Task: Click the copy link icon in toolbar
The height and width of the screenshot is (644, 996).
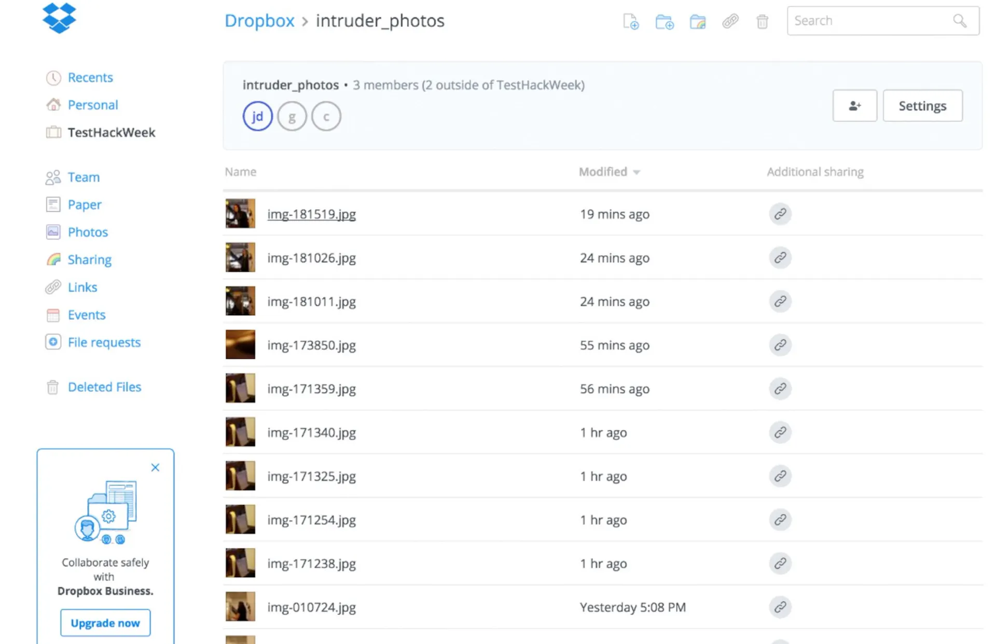Action: [730, 21]
